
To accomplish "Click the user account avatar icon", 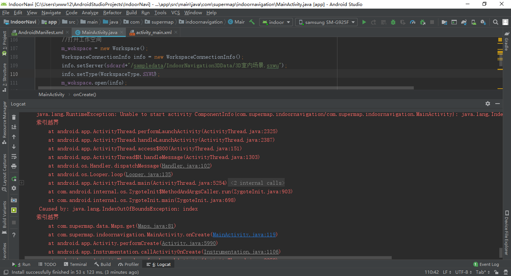I will tap(505, 22).
